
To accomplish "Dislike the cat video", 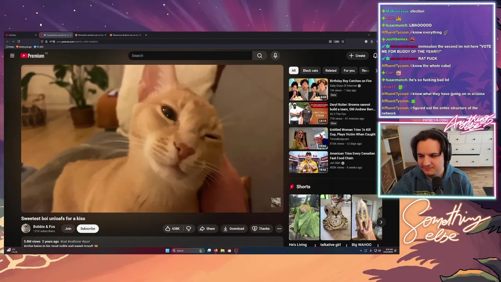I will tap(189, 229).
